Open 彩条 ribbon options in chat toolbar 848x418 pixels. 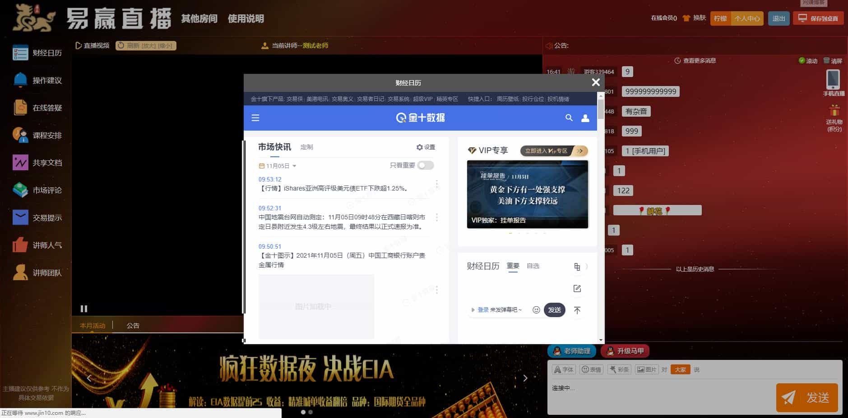click(619, 369)
